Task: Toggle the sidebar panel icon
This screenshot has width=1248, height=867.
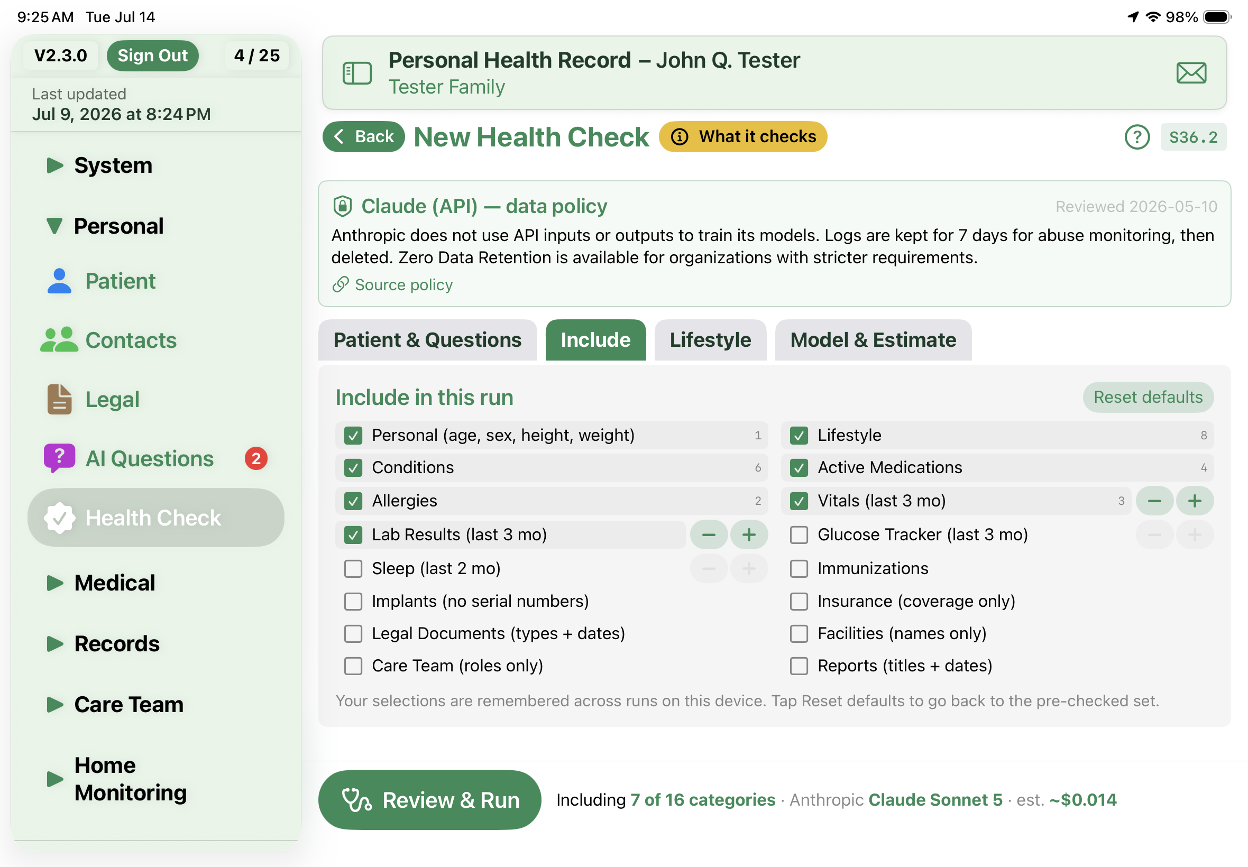Action: tap(357, 73)
